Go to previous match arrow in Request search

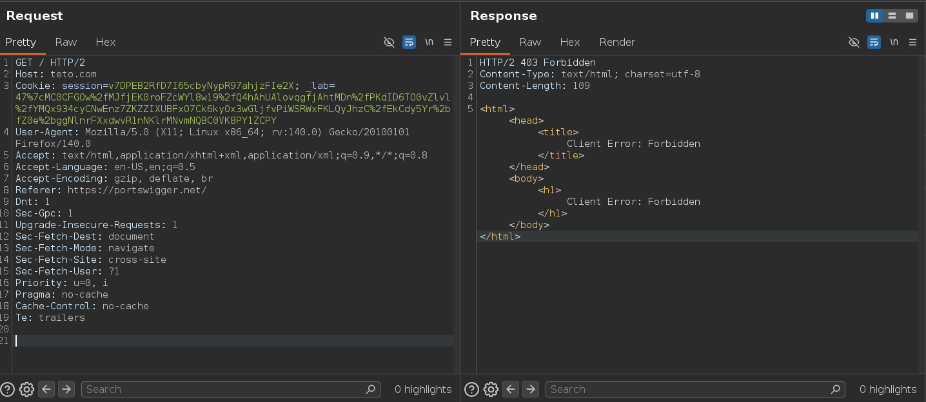point(46,389)
